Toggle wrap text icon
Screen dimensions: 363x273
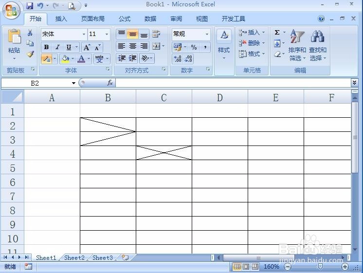point(156,34)
